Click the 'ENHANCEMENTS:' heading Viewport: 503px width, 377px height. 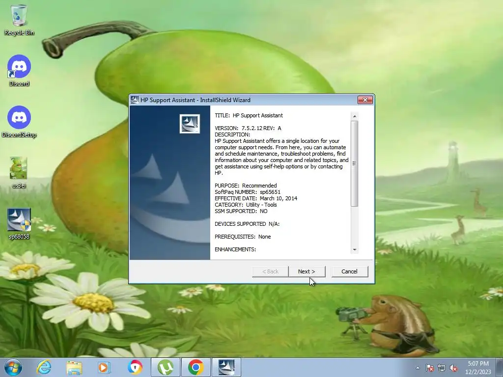(235, 249)
